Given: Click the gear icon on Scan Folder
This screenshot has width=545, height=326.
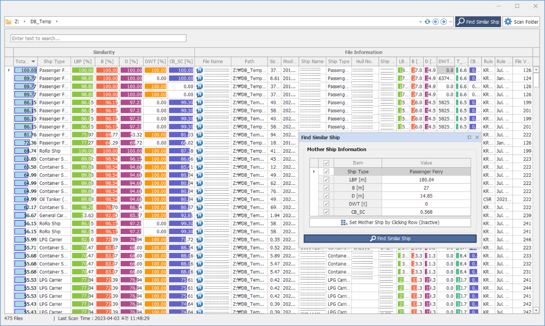Looking at the screenshot, I should [x=508, y=22].
